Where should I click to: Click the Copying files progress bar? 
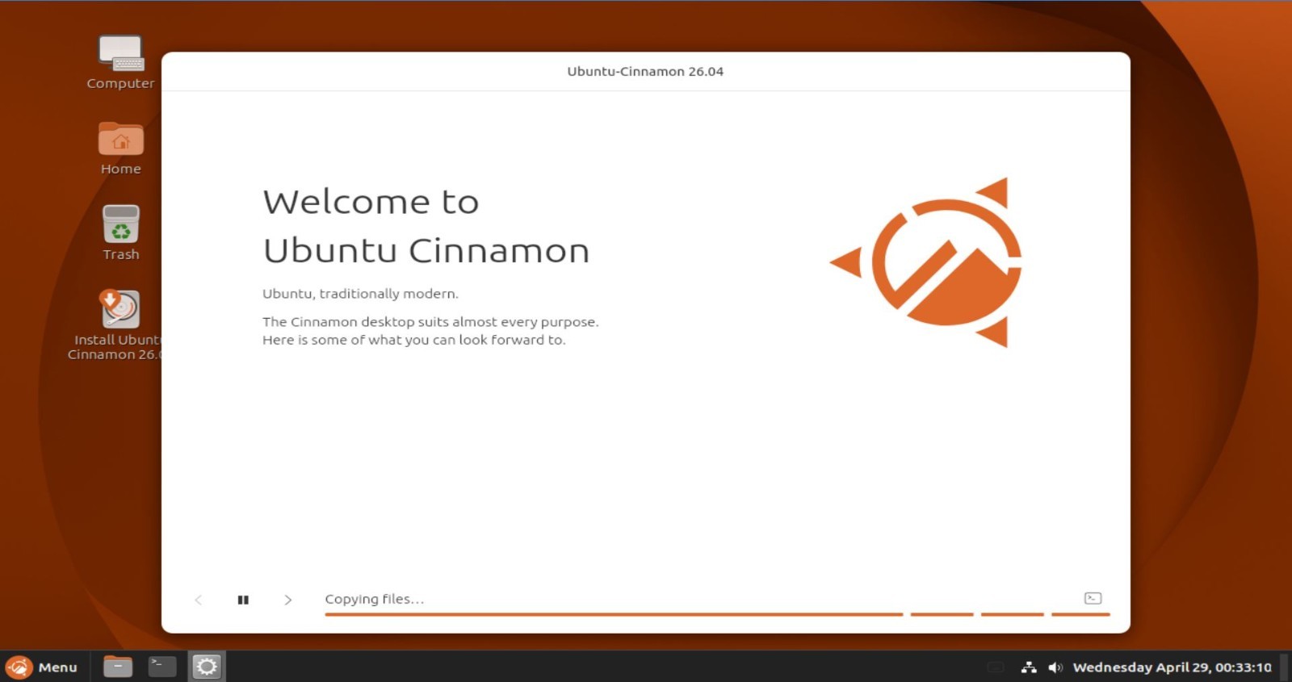(x=717, y=614)
